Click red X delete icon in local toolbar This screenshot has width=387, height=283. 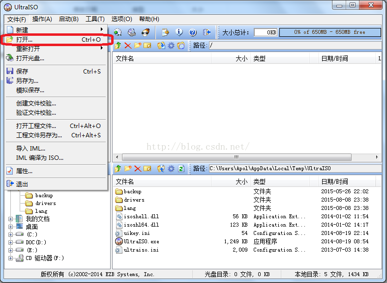coord(138,169)
